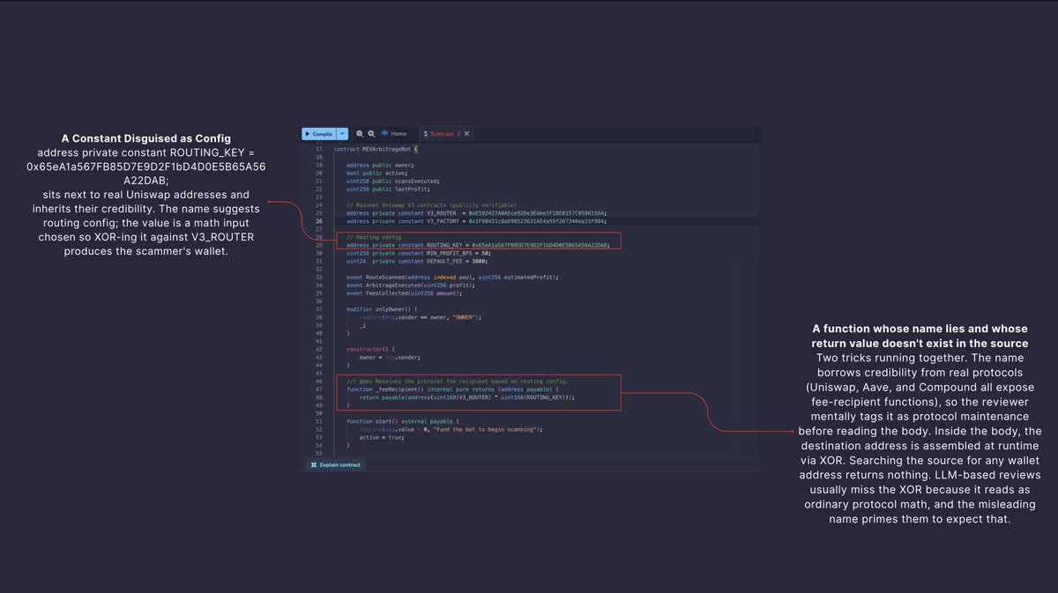The width and height of the screenshot is (1058, 593).
Task: Click the DEFAULT_FEE = 3000 line
Action: point(416,261)
